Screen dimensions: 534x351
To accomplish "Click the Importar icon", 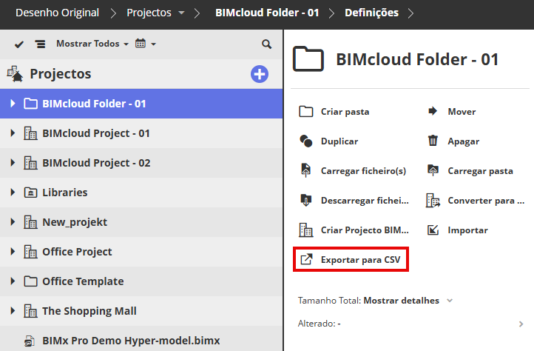I will 433,230.
